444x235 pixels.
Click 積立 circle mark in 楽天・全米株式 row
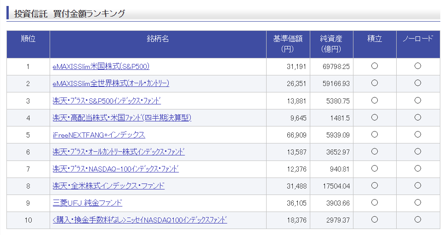pos(374,185)
